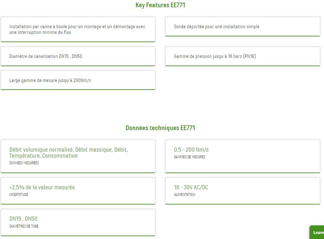Click the DIAMÈTRES DE TUBE label
324x239 pixels.
click(x=24, y=226)
